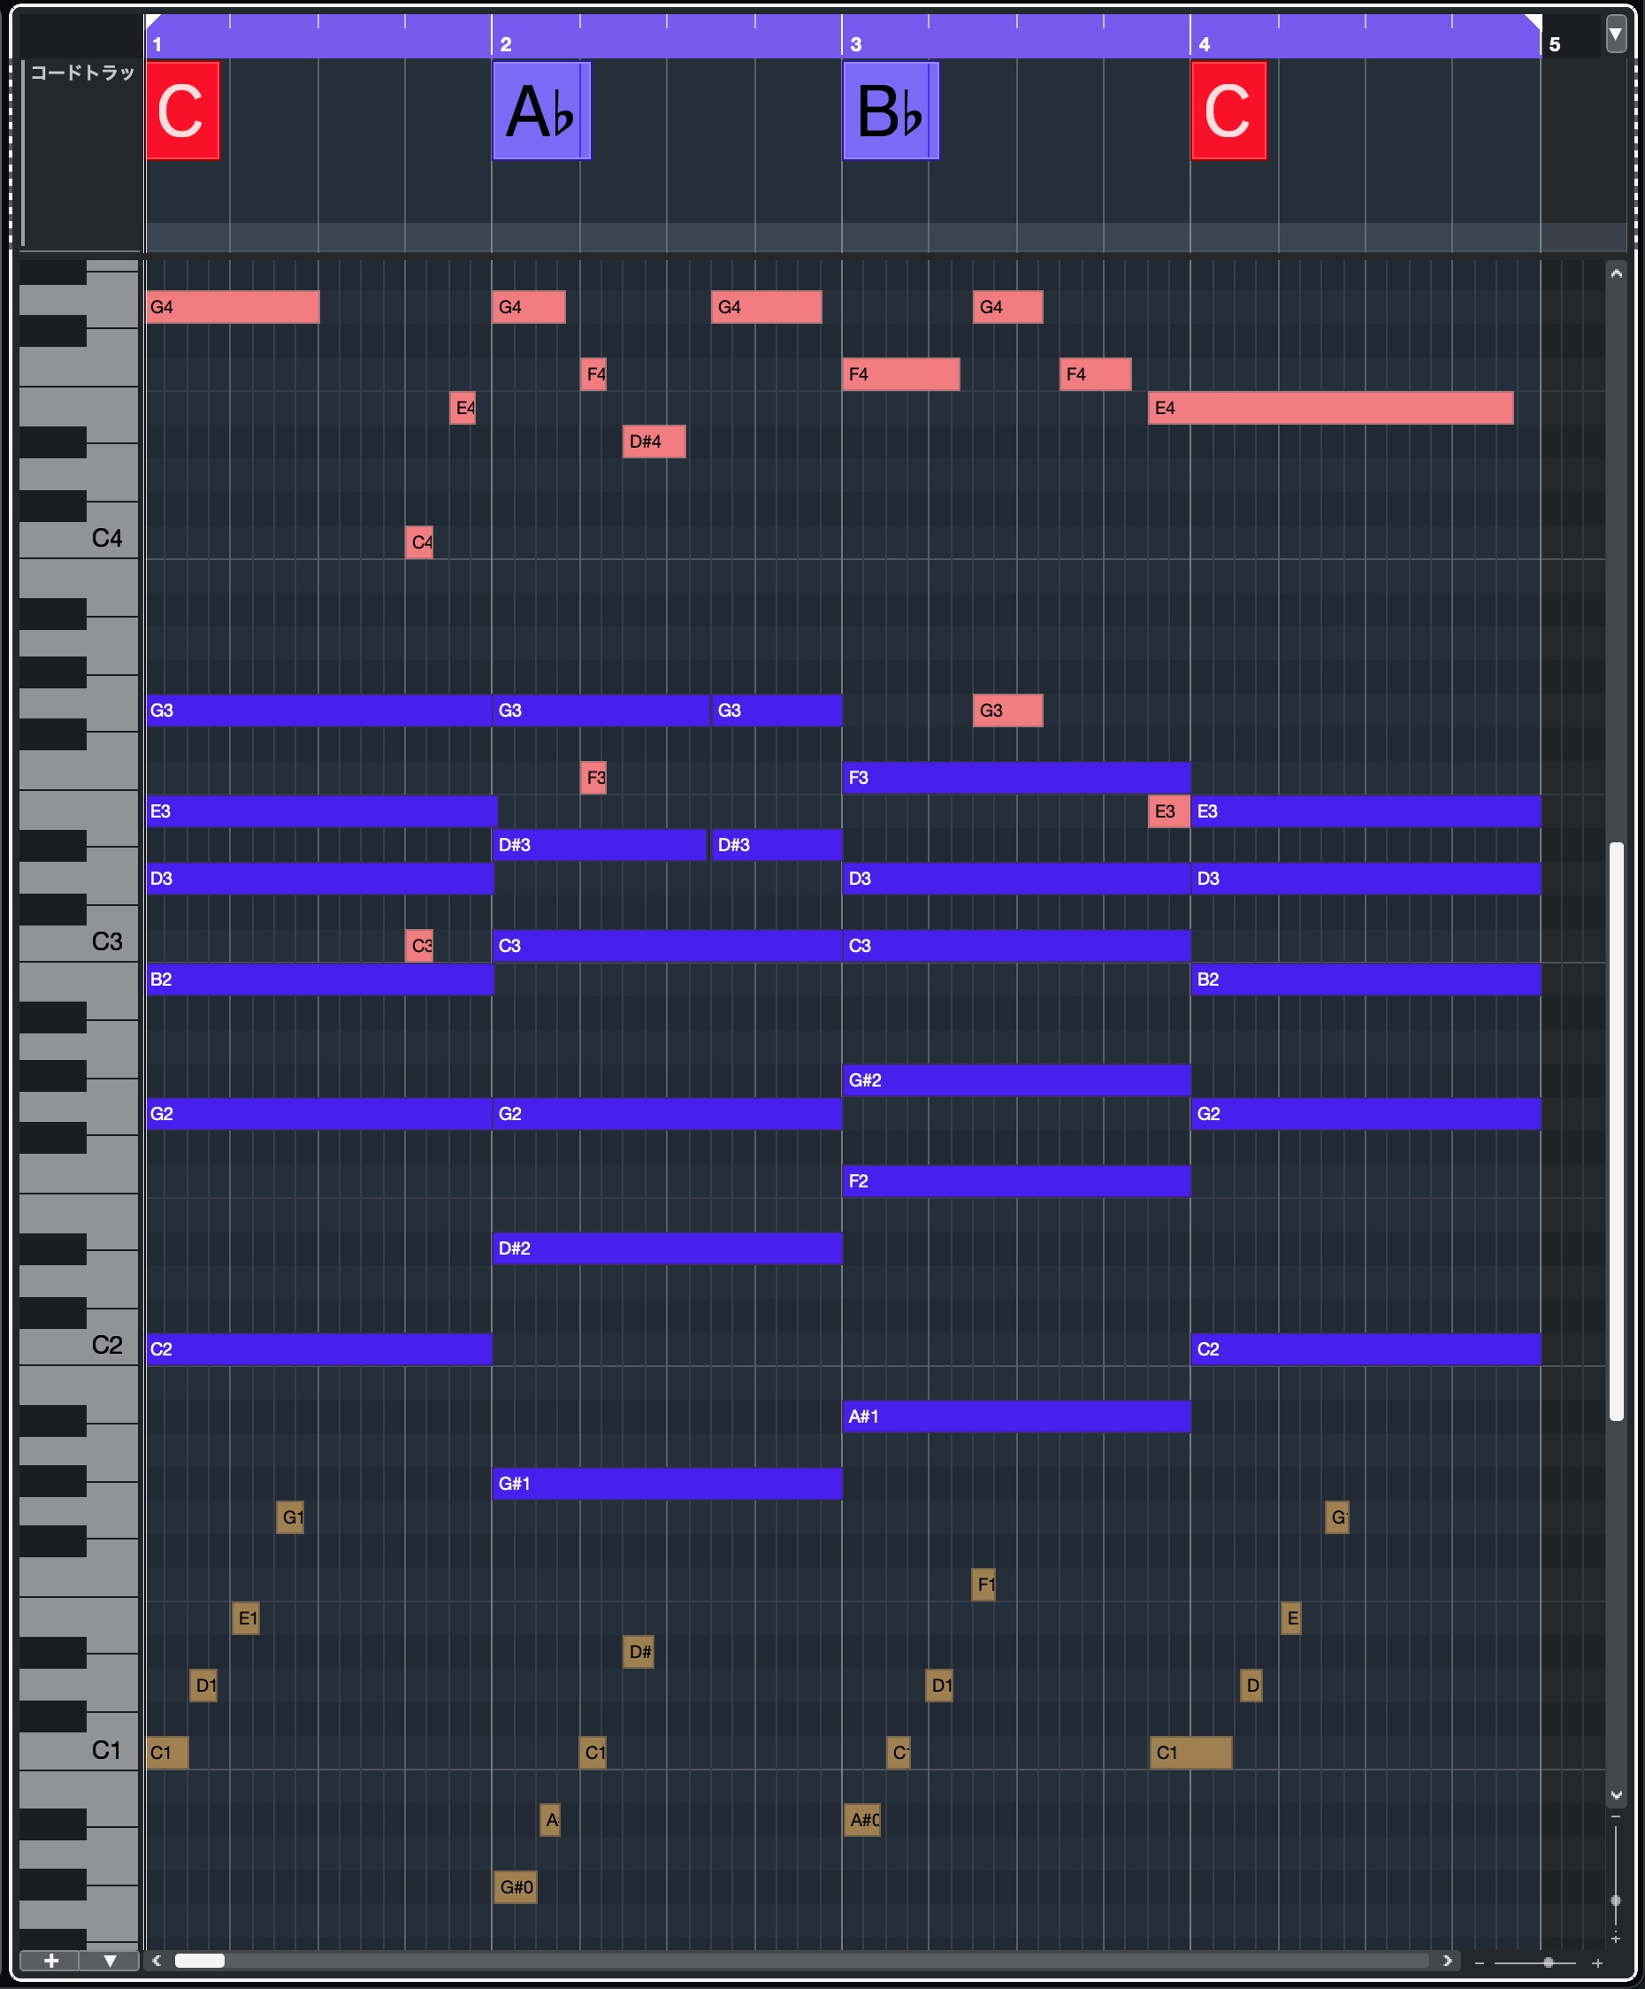1645x1989 pixels.
Task: Select the E1 bass note in bar 1
Action: coord(246,1618)
